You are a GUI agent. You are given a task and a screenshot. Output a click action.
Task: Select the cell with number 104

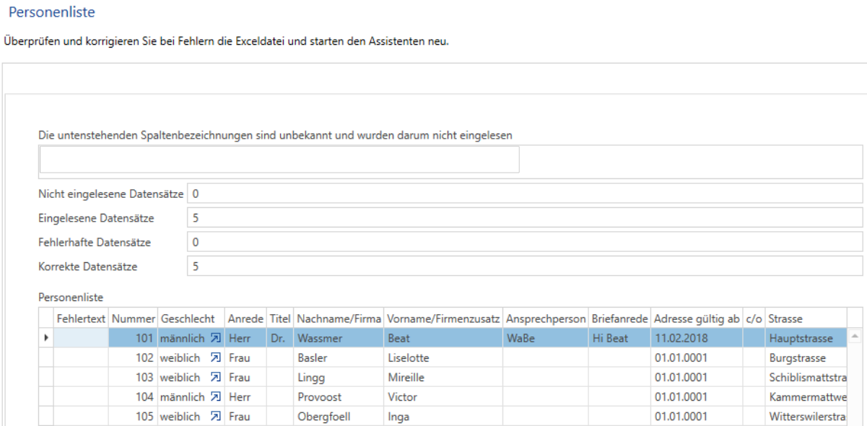134,397
